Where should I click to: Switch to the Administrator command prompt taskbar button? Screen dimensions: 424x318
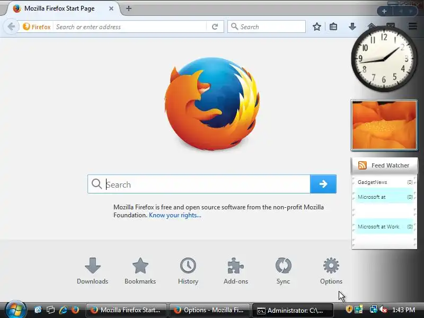(x=292, y=310)
